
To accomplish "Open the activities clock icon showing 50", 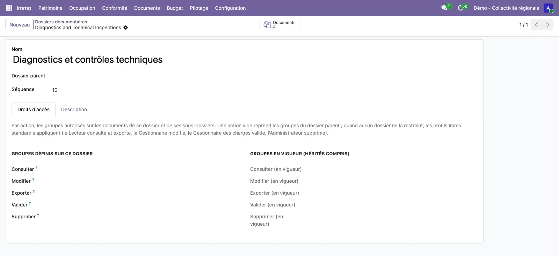I will [460, 8].
